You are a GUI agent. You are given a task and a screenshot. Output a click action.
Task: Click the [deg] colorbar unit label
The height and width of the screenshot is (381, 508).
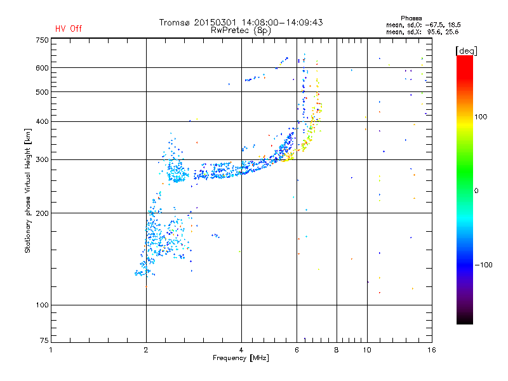point(466,51)
